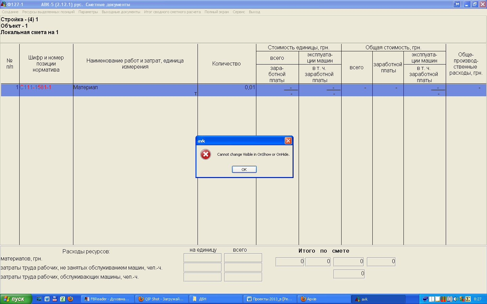
Task: Close the avk error dialog with X
Action: (x=288, y=141)
